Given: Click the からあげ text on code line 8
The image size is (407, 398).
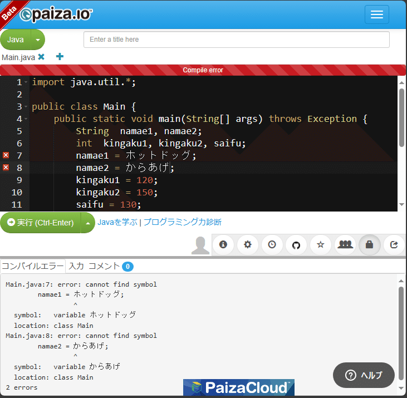Looking at the screenshot, I should click(x=147, y=168).
